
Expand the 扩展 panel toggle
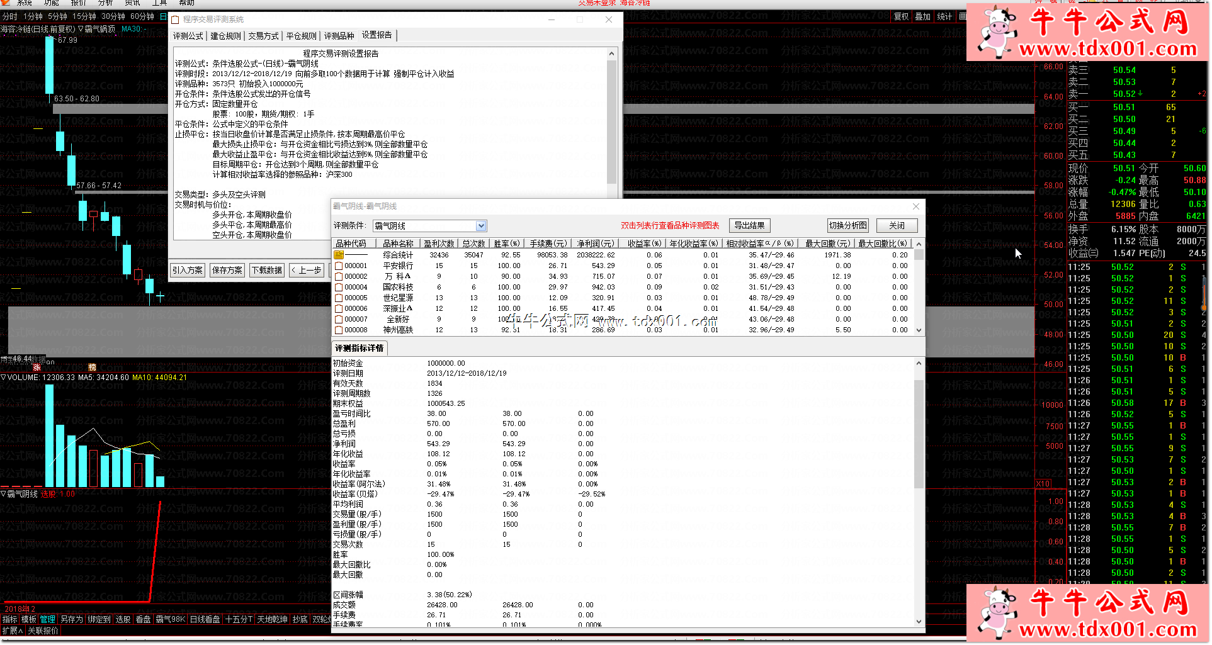[13, 631]
